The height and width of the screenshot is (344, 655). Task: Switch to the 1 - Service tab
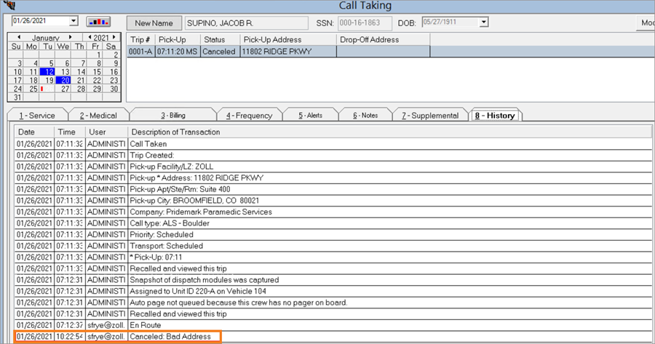tap(37, 115)
